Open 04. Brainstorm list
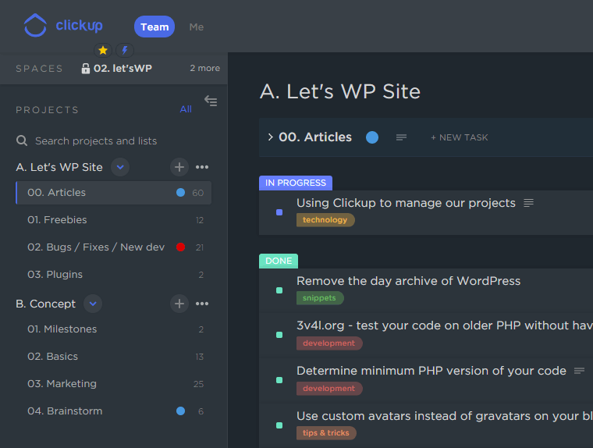Viewport: 593px width, 448px height. [x=113, y=411]
